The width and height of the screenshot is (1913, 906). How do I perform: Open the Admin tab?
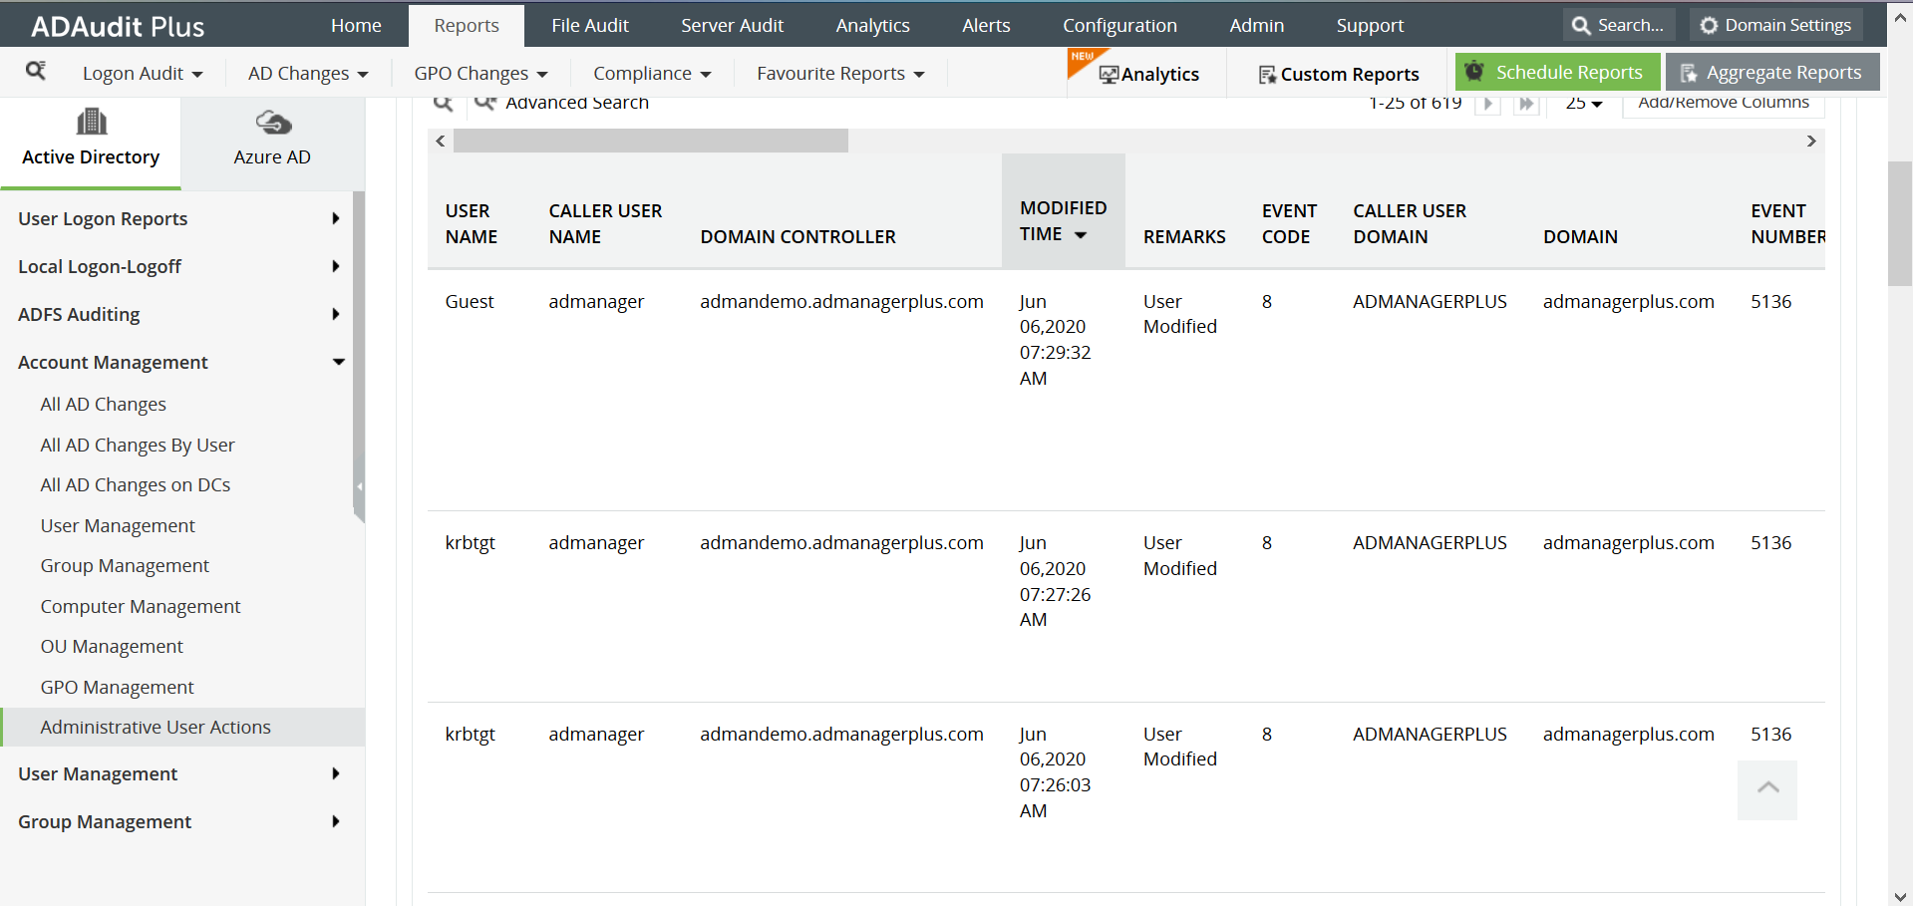[x=1257, y=26]
